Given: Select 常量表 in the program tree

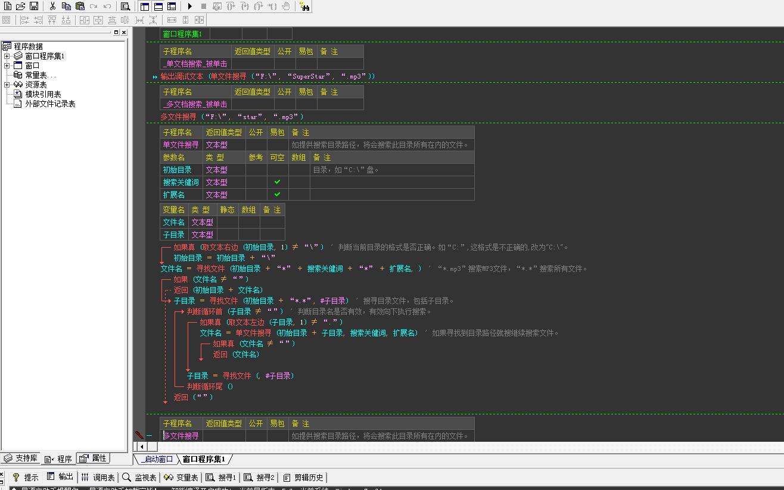Looking at the screenshot, I should click(x=41, y=75).
